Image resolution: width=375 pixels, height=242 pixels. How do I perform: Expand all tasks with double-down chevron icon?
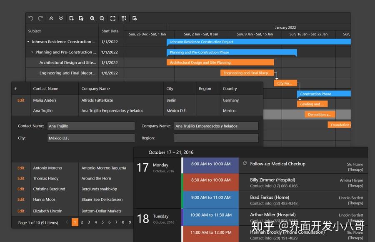(61, 18)
